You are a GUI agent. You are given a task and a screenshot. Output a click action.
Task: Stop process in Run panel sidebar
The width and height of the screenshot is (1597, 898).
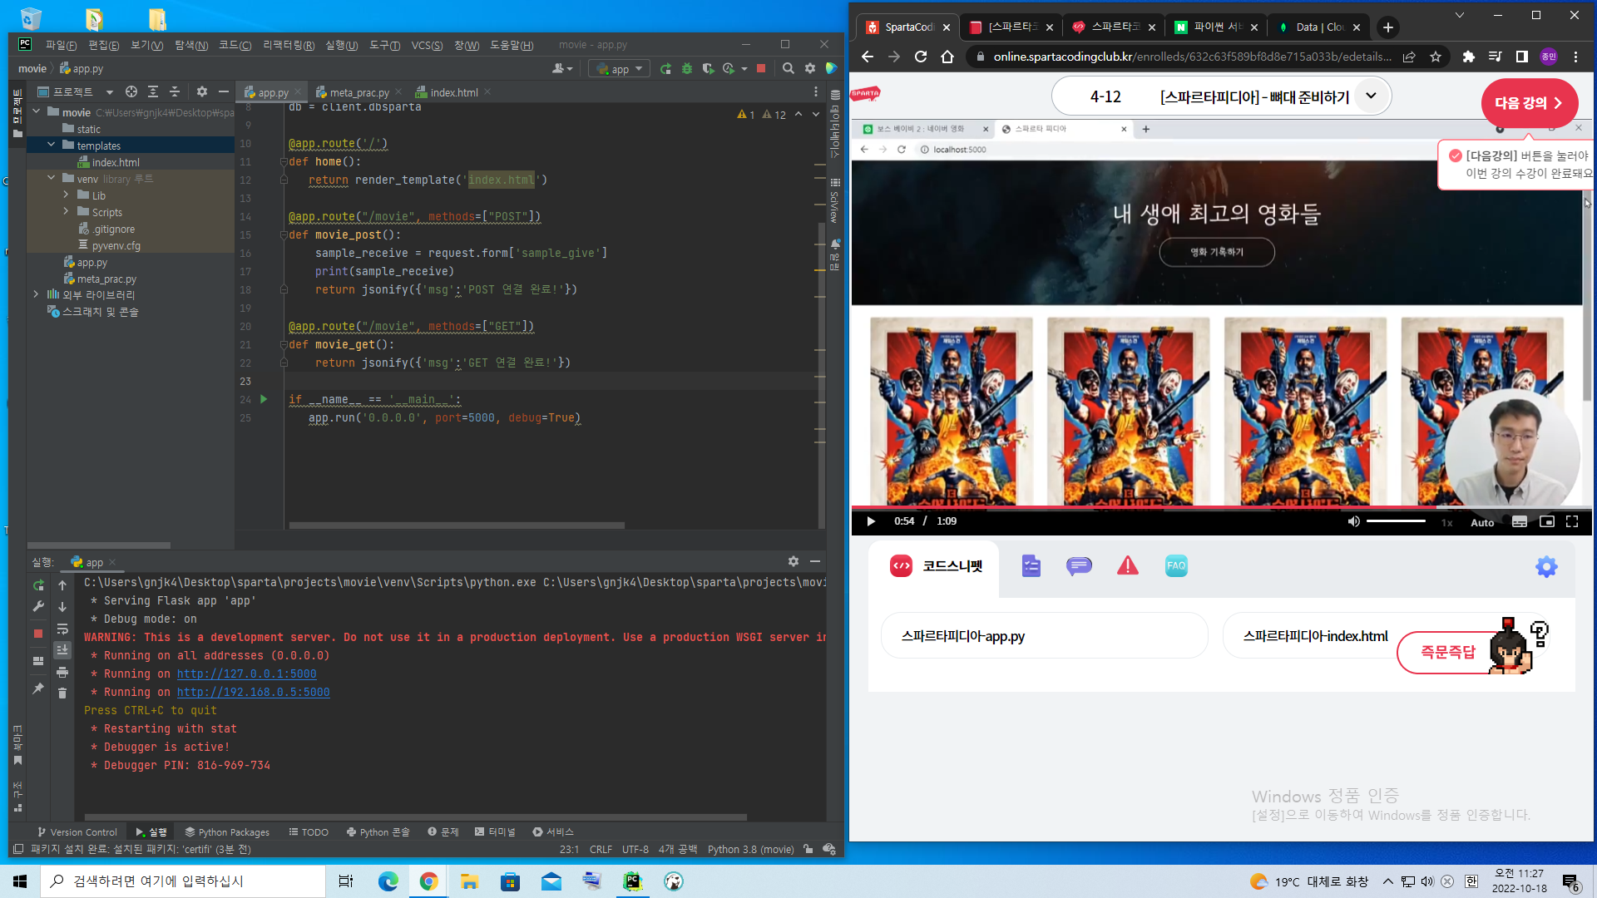38,634
